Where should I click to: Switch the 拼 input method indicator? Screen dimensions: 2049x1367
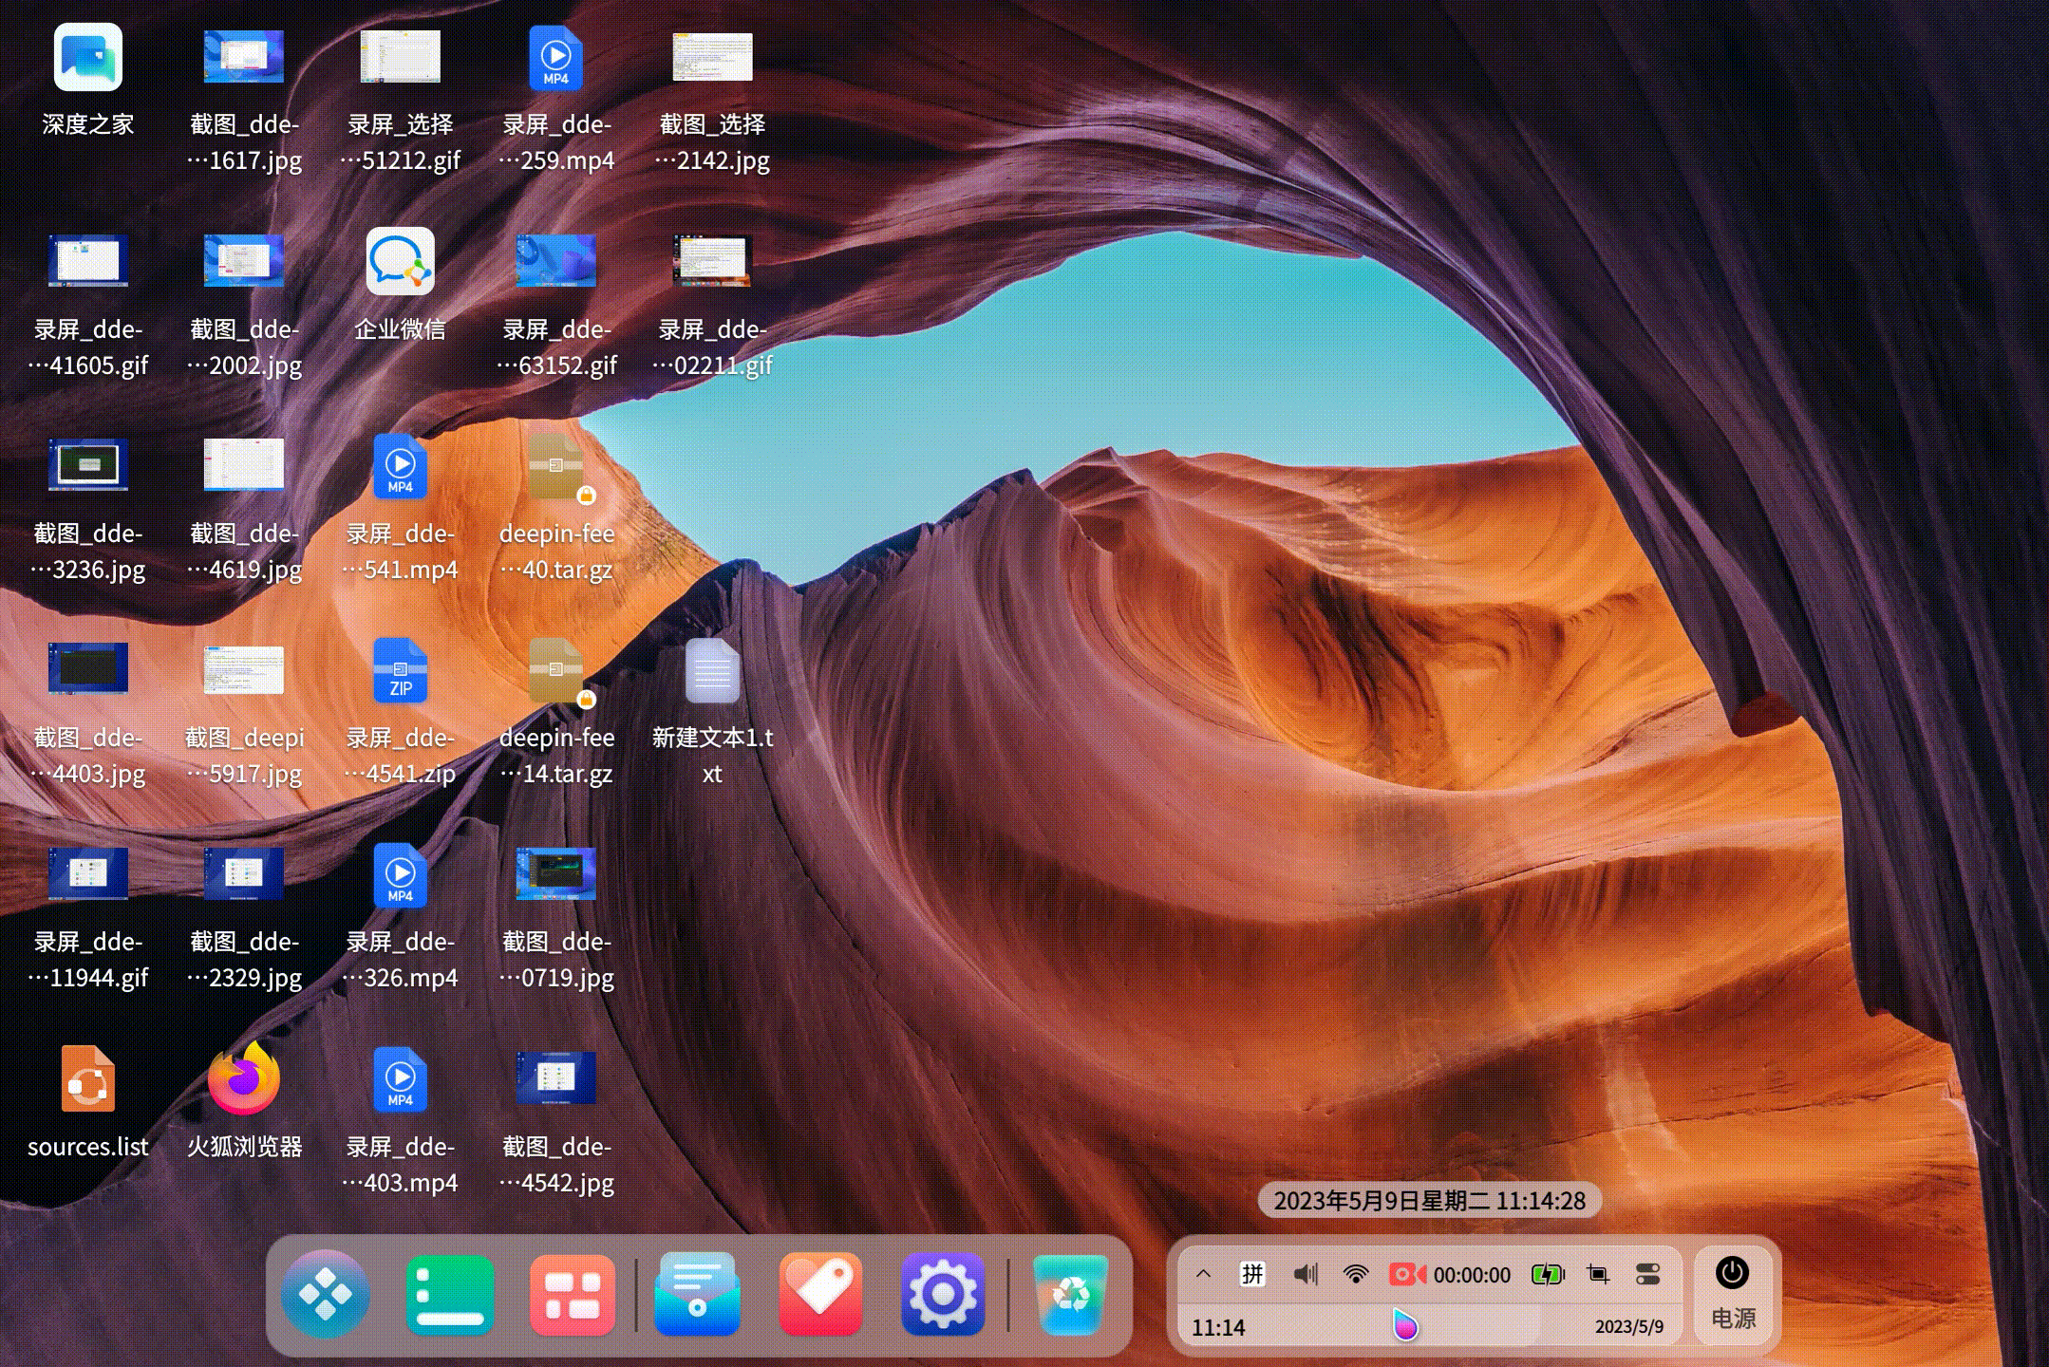1254,1274
